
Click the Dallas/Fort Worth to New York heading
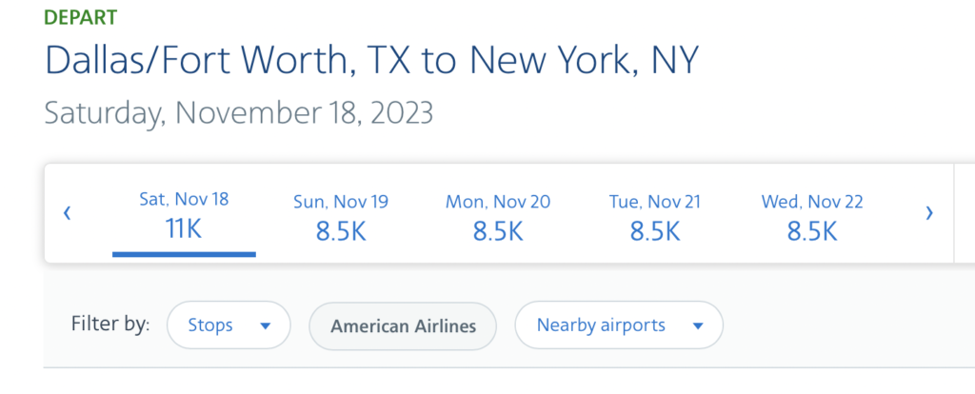point(372,60)
